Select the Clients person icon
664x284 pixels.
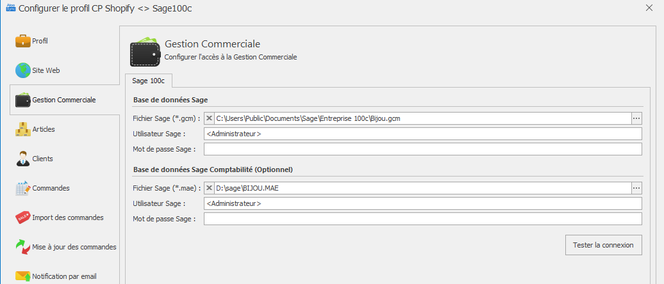click(x=23, y=159)
